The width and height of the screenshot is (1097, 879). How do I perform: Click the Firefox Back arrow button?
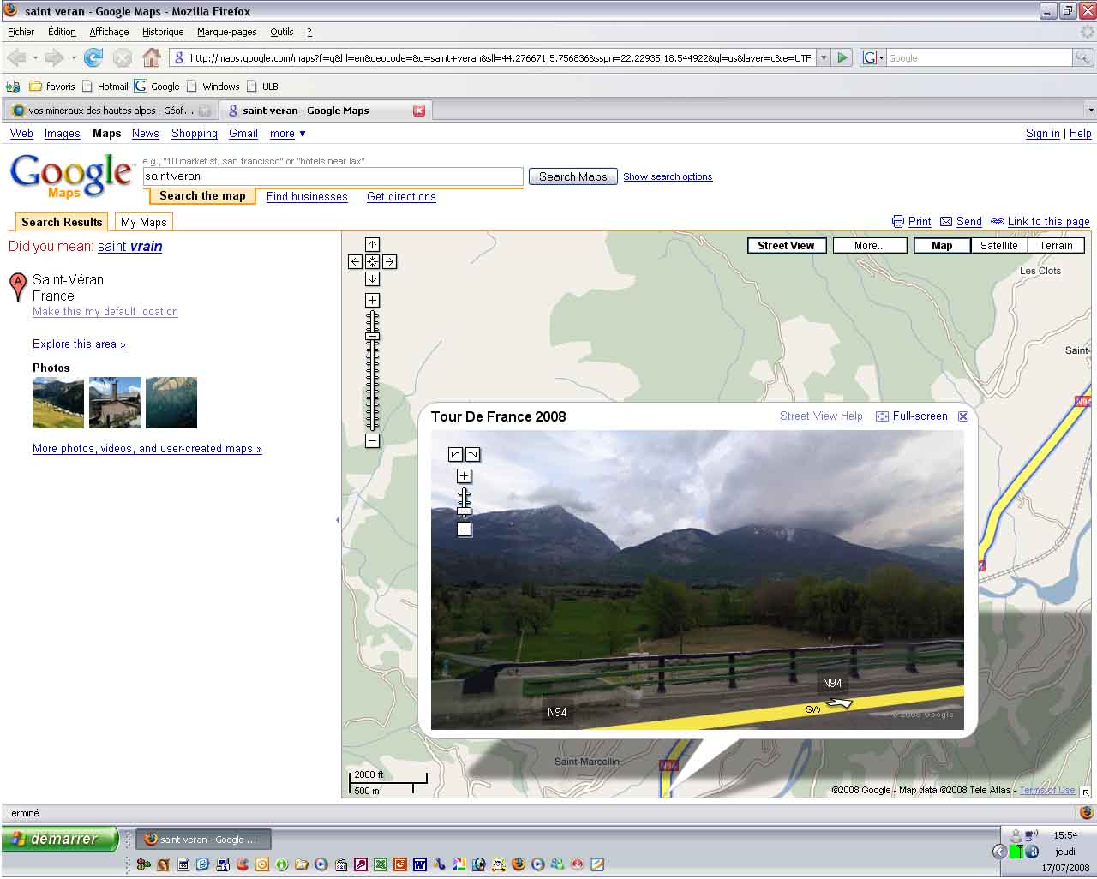click(15, 57)
